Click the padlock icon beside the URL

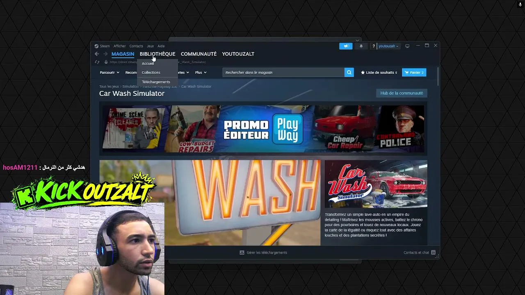[106, 62]
